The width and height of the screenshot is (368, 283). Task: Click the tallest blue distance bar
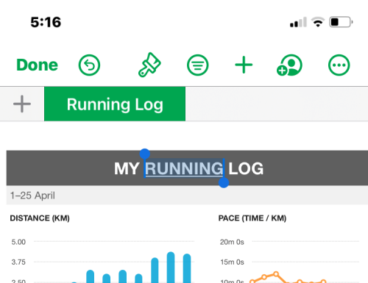[171, 267]
